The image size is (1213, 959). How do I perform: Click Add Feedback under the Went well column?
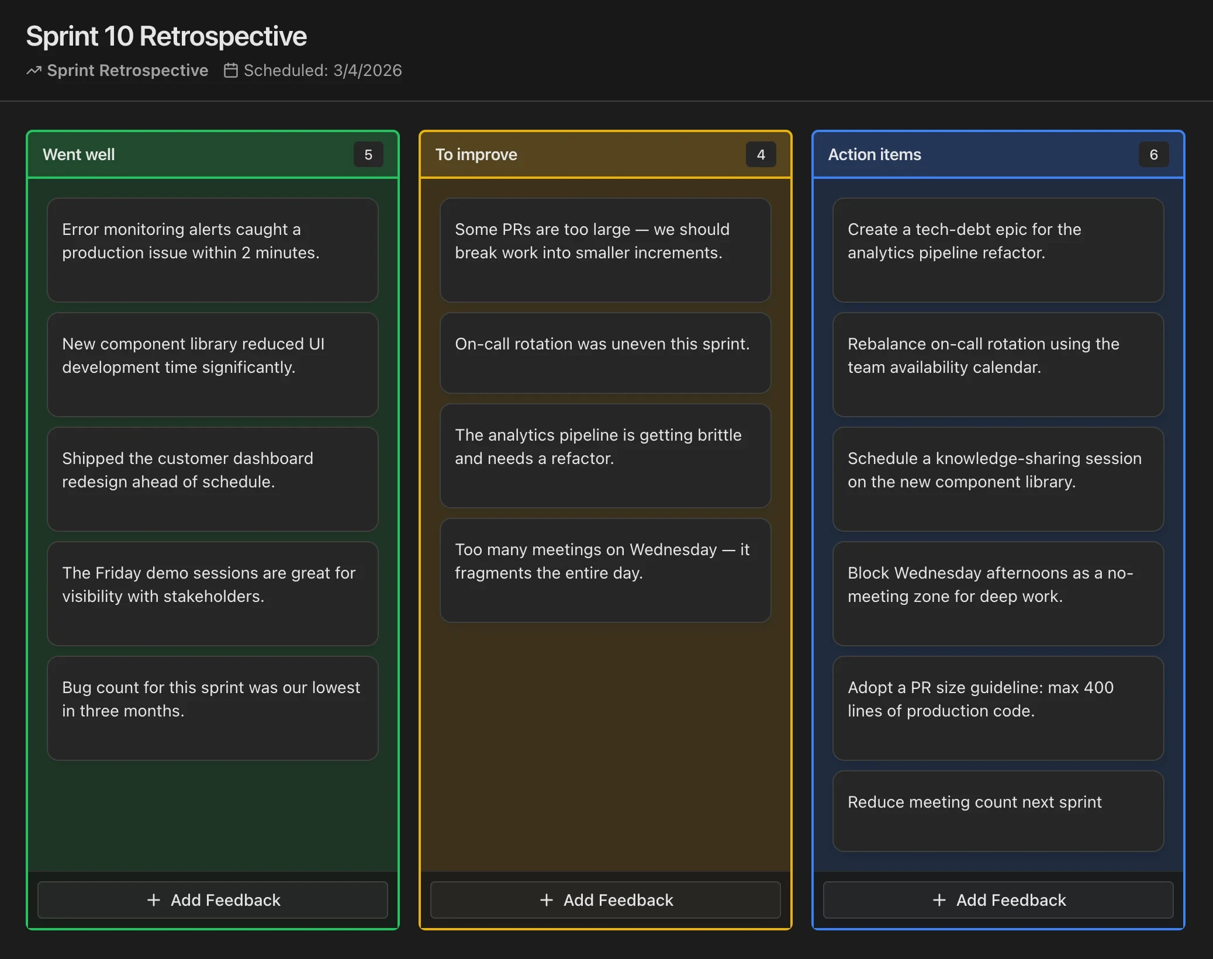(213, 900)
